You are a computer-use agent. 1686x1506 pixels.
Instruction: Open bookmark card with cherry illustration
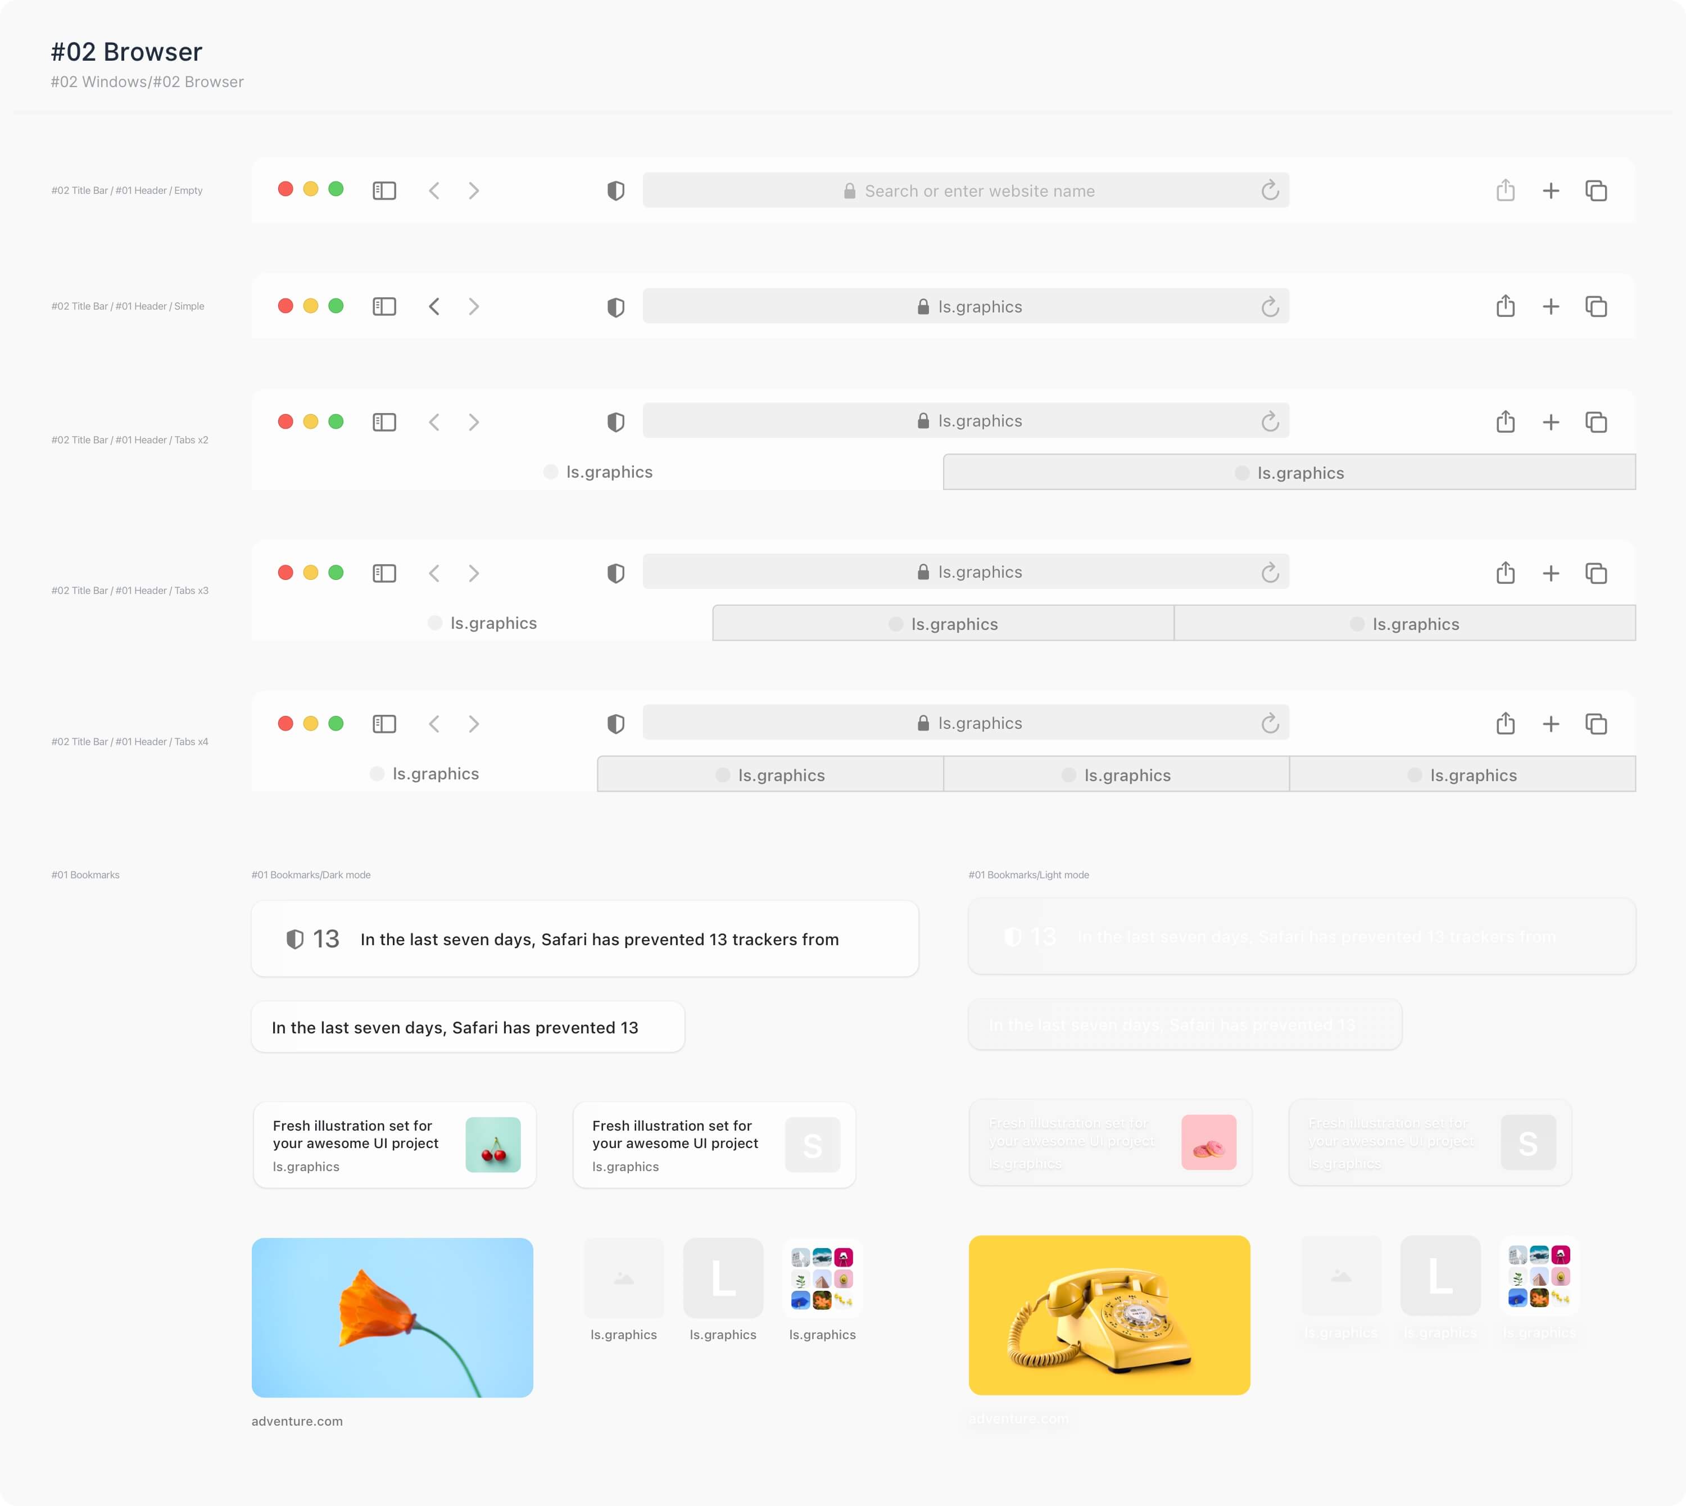tap(395, 1145)
